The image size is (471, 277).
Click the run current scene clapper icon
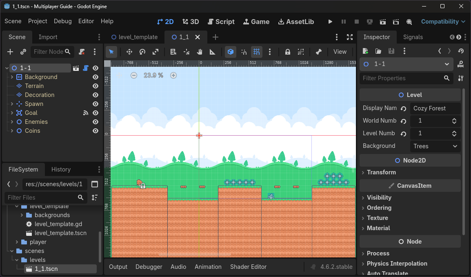tap(383, 22)
